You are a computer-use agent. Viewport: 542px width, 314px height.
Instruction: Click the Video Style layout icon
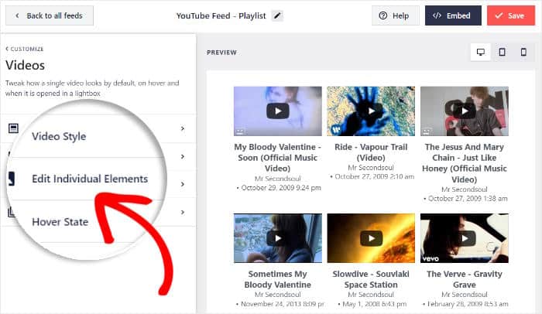(13, 128)
